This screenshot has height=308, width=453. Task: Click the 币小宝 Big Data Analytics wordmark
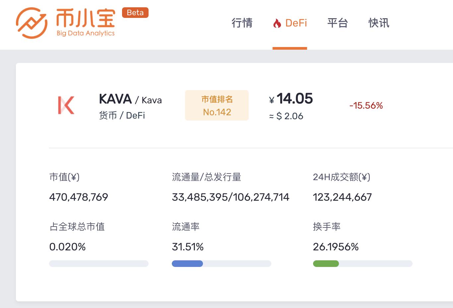(x=86, y=23)
